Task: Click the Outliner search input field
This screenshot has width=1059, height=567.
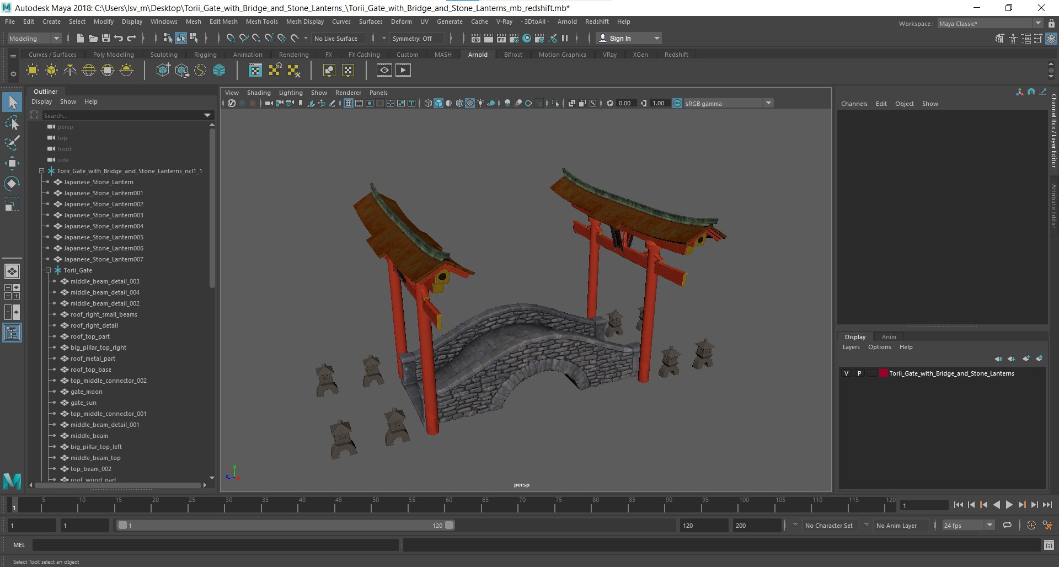Action: [121, 115]
